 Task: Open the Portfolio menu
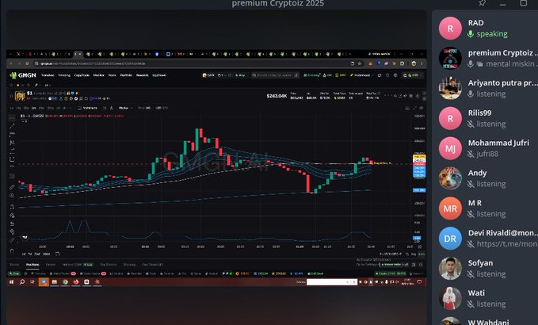coord(126,75)
